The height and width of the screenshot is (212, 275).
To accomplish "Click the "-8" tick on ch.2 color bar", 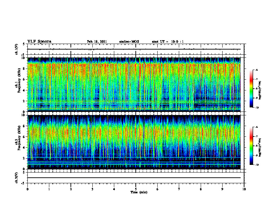I will click(256, 146).
